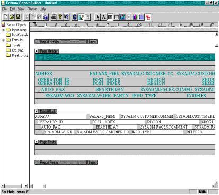
Task: Select the red linked-boxes tool icon
Action: [148, 17]
